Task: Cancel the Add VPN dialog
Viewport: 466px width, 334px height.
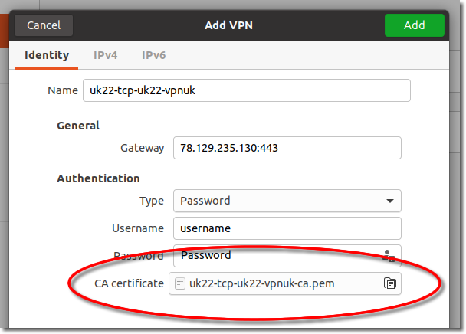Action: pos(44,25)
